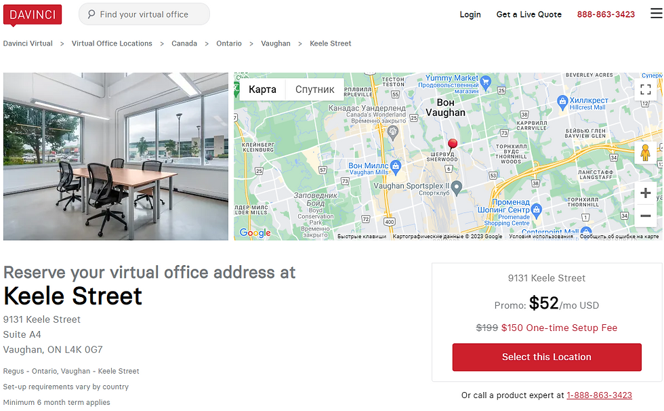The width and height of the screenshot is (664, 411).
Task: Open the Canada breadcrumb
Action: pyautogui.click(x=184, y=43)
